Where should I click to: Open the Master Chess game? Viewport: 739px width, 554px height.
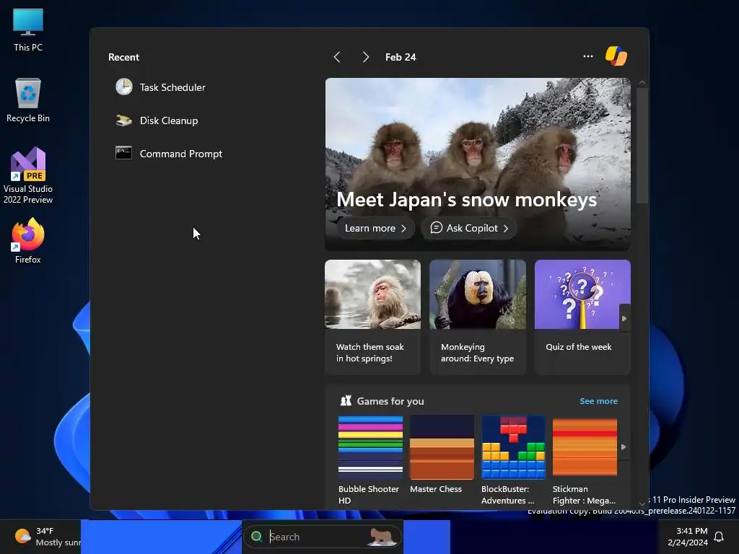[442, 454]
